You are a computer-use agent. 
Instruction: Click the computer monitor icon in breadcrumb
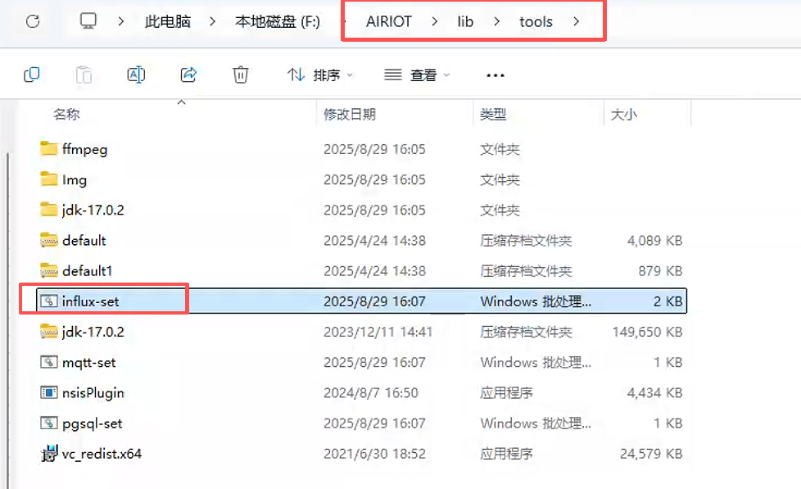click(x=88, y=21)
